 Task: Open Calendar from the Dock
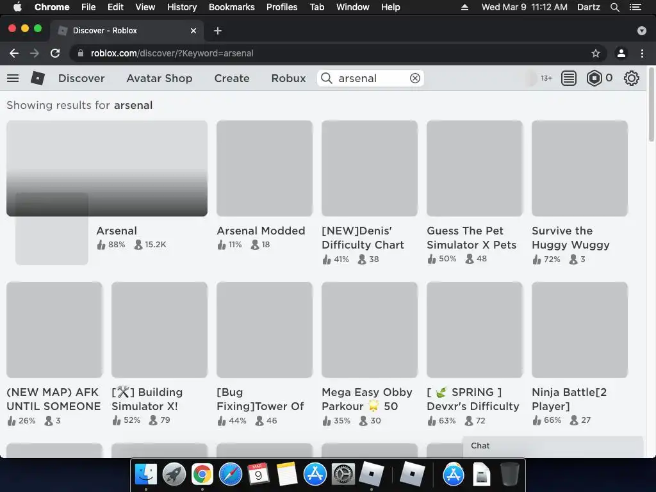258,475
